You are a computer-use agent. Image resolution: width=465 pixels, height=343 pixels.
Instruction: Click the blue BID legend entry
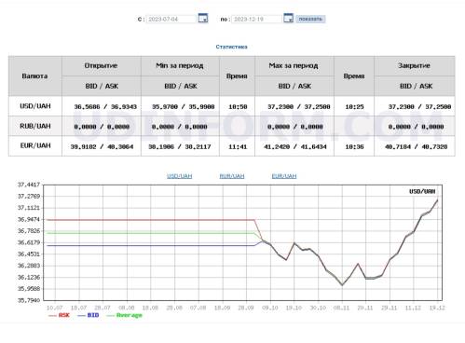click(x=89, y=315)
